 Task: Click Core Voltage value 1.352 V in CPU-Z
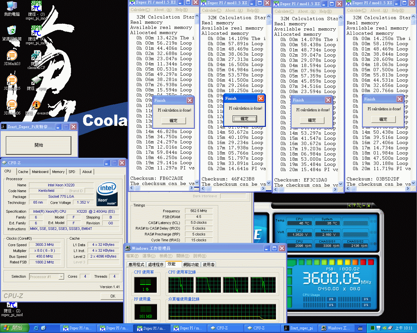(84, 202)
